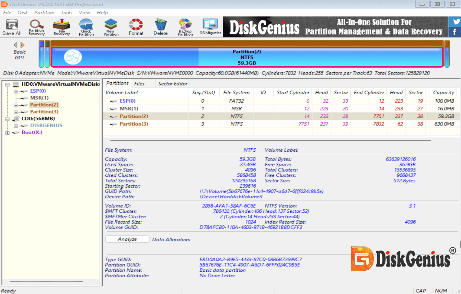Click the Total Bytes value 63639126016
Image resolution: width=461 pixels, height=294 pixels.
pos(401,159)
